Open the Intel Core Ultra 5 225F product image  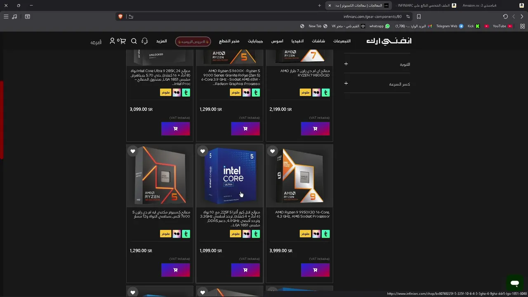pyautogui.click(x=229, y=176)
